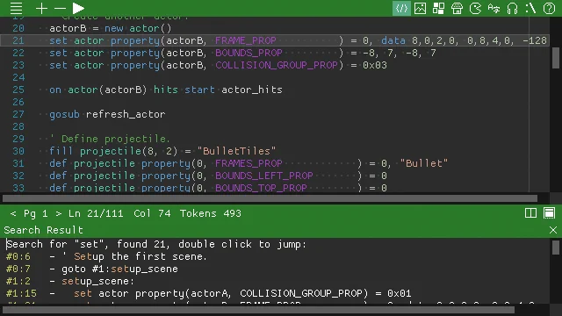The width and height of the screenshot is (562, 316).
Task: Open the file path tool icon
Action: (x=530, y=8)
